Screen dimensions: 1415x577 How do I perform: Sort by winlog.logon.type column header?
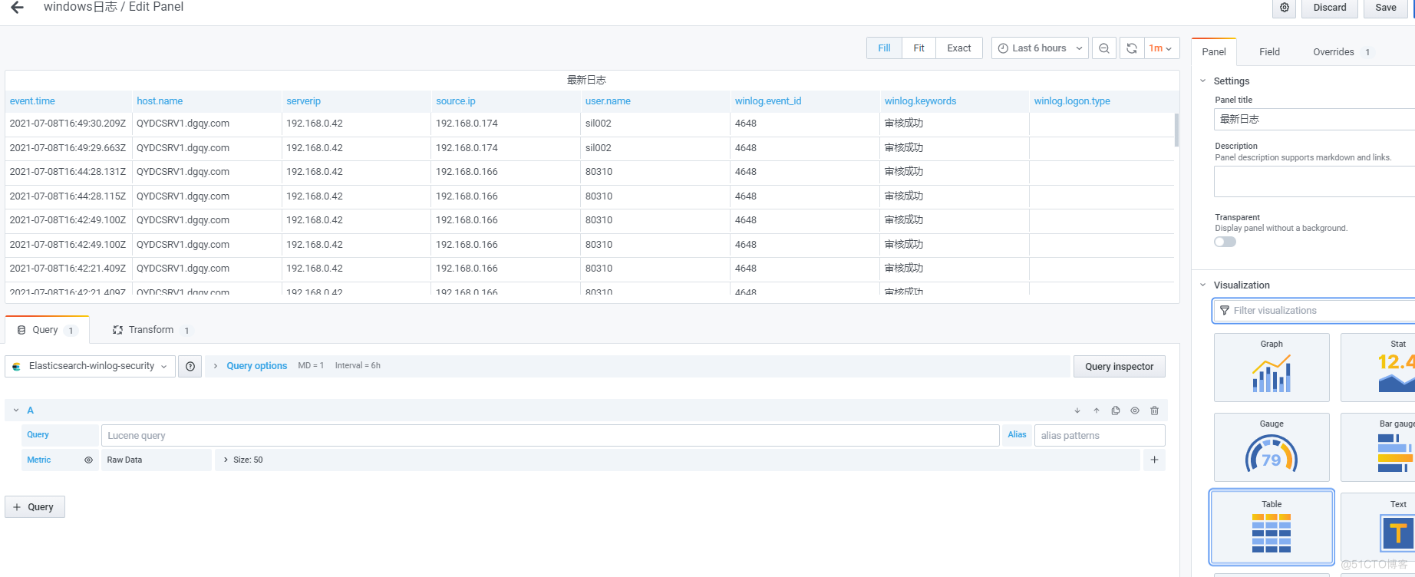pos(1071,101)
